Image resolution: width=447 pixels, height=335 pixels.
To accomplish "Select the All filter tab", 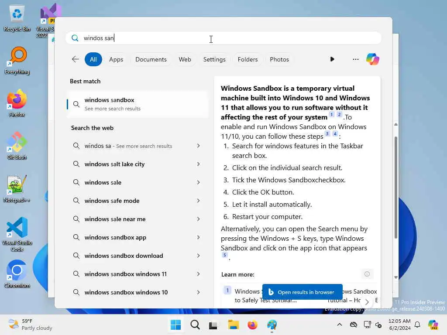I will [93, 59].
